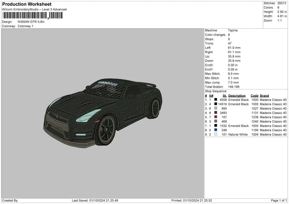Click the Machine value 'Tajima'

233,30
